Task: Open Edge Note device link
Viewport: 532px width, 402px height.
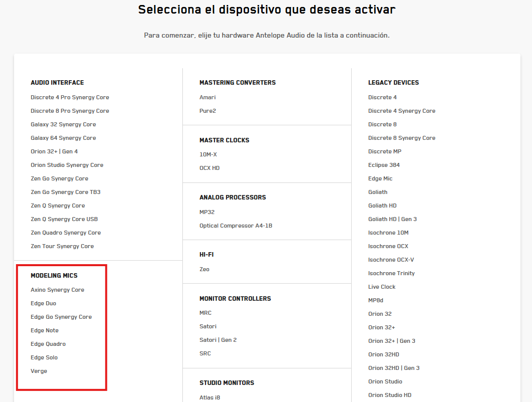Action: [44, 330]
